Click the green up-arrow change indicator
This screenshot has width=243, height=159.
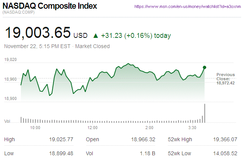point(96,36)
